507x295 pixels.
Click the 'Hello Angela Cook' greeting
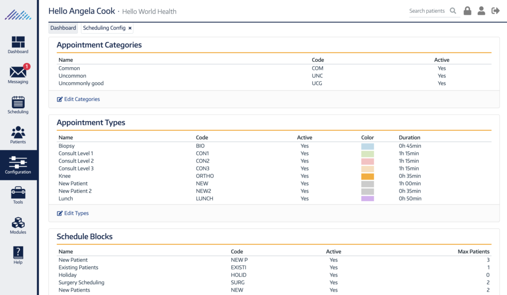(x=82, y=11)
